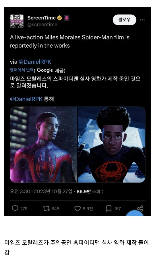The image size is (155, 269).
Task: Click the share icon
Action: point(140,208)
